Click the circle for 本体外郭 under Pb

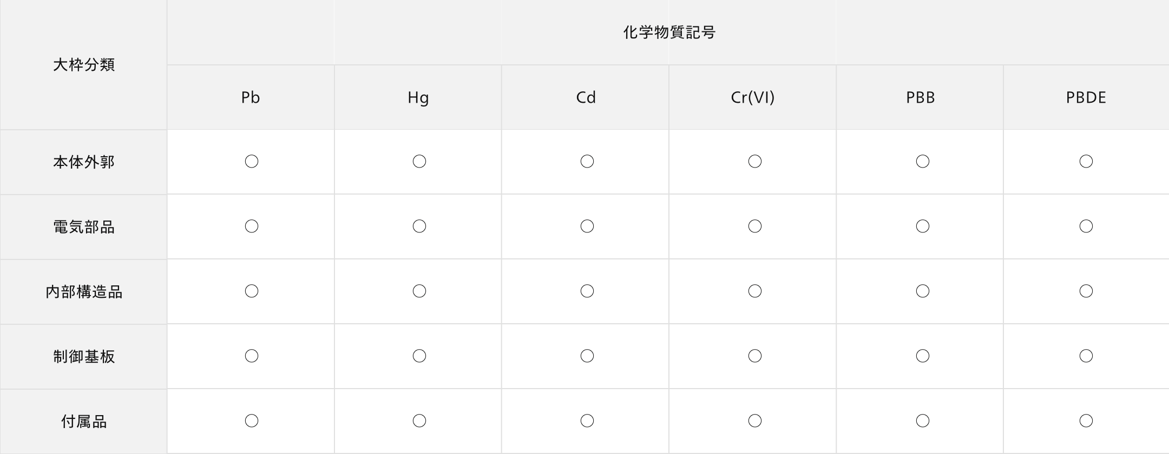pos(251,162)
